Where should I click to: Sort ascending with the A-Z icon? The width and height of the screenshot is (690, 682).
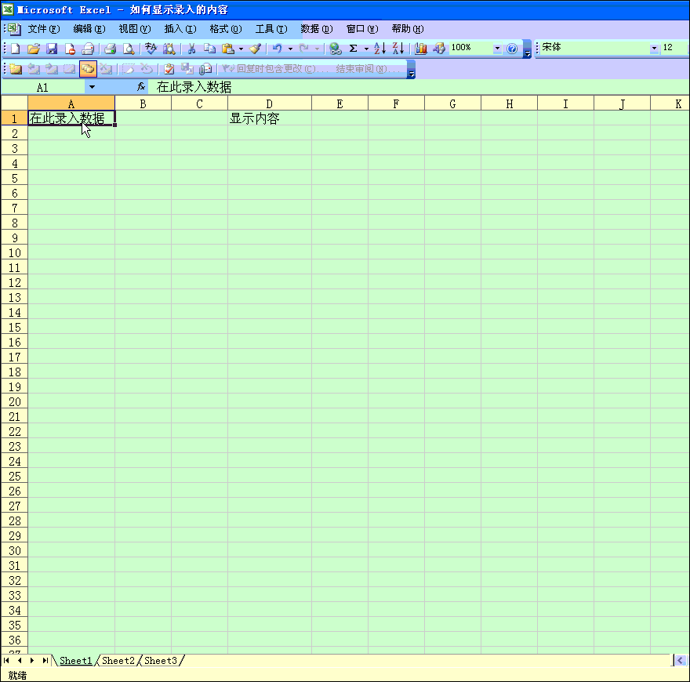click(x=379, y=49)
